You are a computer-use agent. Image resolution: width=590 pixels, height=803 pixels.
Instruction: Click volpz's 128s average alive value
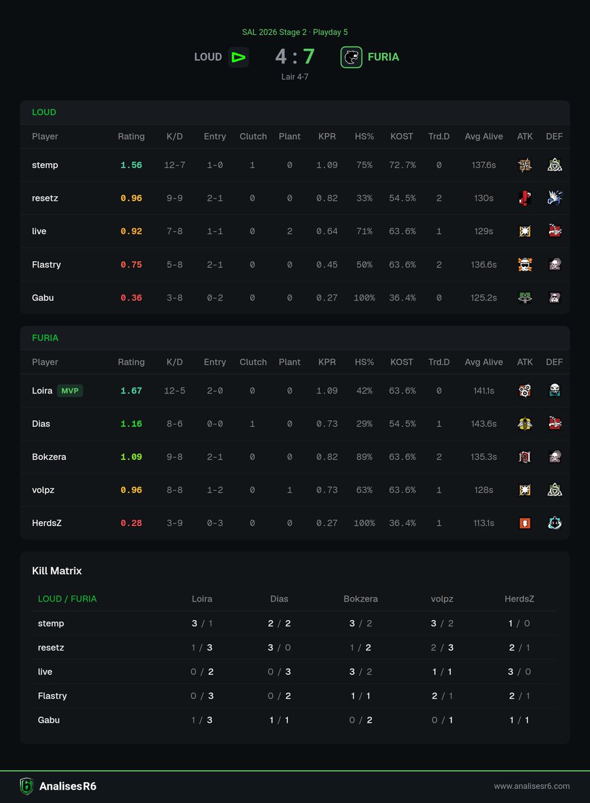tap(484, 490)
